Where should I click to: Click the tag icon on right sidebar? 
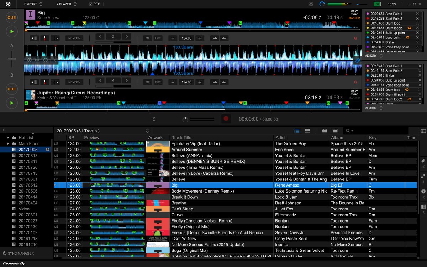click(x=423, y=161)
